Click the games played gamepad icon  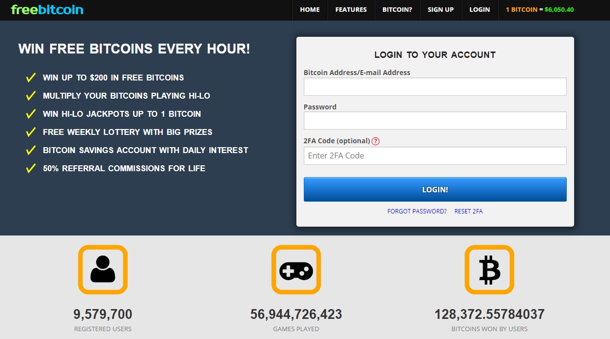(x=296, y=270)
